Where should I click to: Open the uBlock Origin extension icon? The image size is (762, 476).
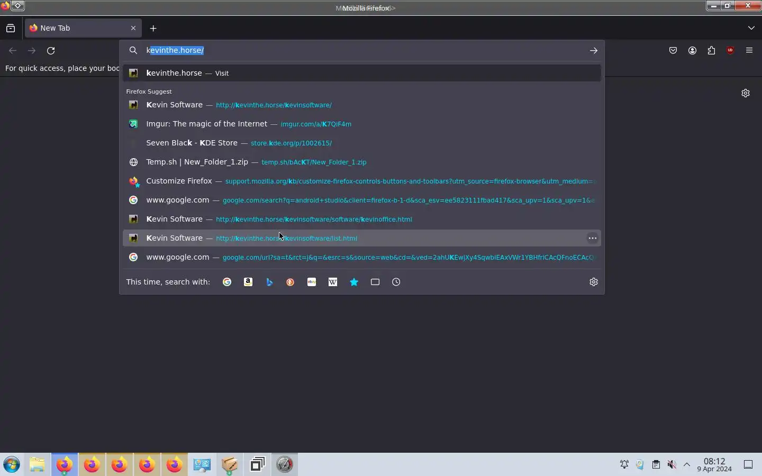730,51
